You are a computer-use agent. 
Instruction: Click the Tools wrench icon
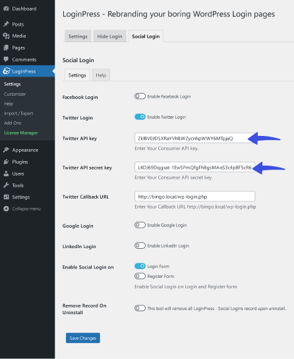[x=6, y=185]
